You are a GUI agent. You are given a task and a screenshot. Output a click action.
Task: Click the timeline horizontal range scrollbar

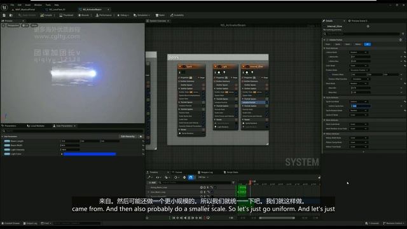click(x=277, y=218)
